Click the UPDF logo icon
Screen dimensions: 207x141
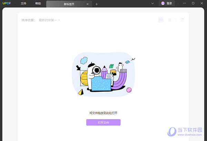tap(7, 3)
